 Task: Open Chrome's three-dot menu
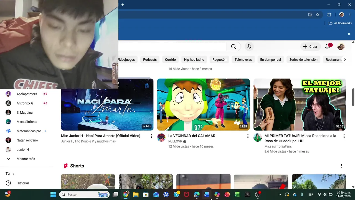(350, 15)
